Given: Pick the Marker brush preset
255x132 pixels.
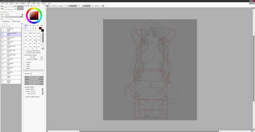Looking at the screenshot, I should coord(26,37).
